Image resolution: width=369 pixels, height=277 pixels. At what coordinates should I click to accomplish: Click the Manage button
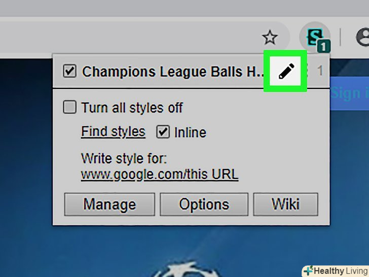coord(109,204)
